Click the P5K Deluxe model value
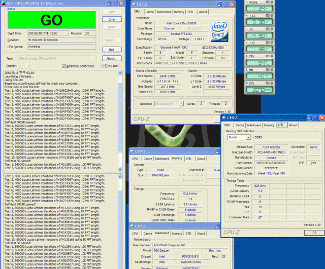Viewport: 325px width, 269px height. pos(177,251)
